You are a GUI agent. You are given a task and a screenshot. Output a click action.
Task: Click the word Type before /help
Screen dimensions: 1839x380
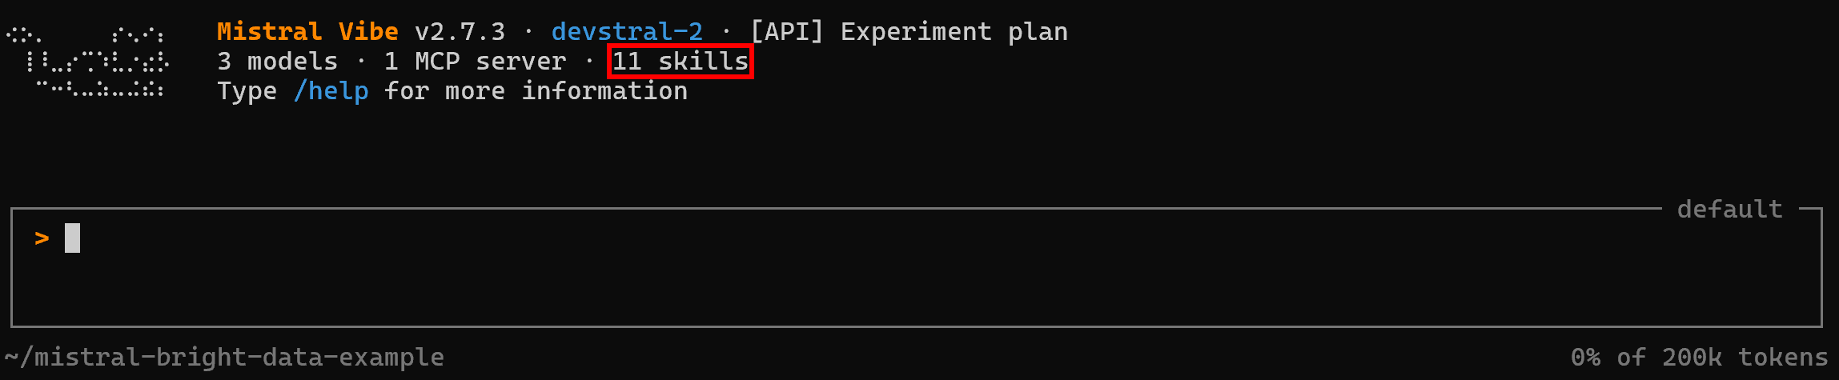click(247, 91)
